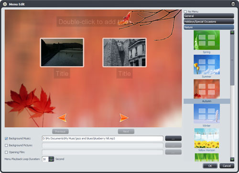Expand Holidays/Special Occasions category
The image size is (239, 173).
tap(209, 21)
